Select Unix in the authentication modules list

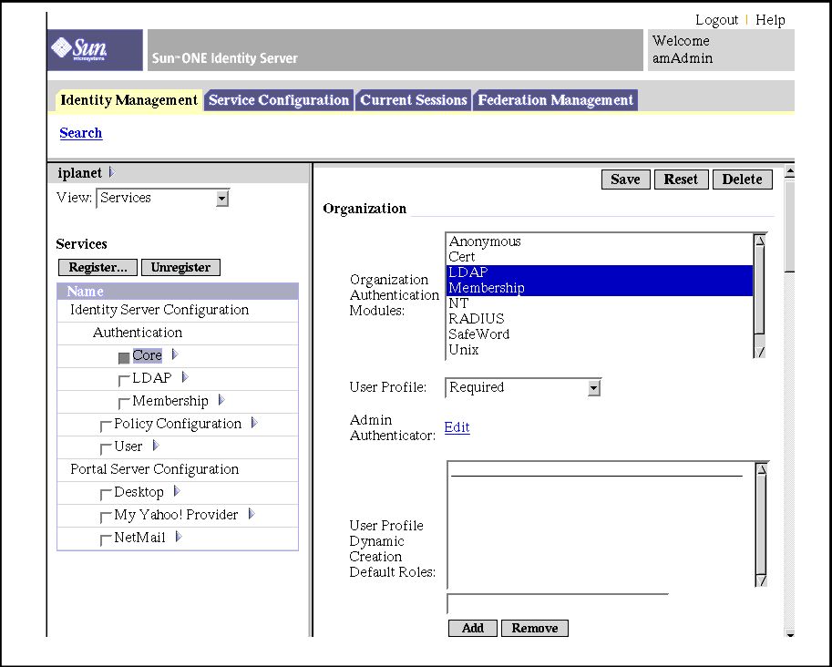pyautogui.click(x=600, y=350)
